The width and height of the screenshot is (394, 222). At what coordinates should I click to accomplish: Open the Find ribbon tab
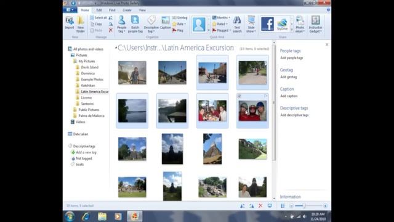(112, 10)
